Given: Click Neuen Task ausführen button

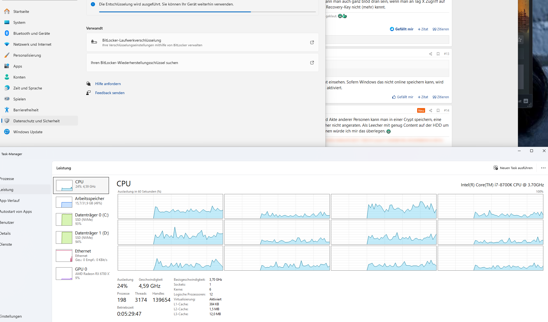Looking at the screenshot, I should click(x=513, y=167).
